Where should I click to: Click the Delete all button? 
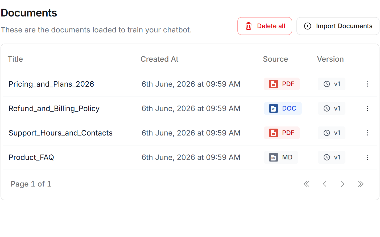(265, 26)
